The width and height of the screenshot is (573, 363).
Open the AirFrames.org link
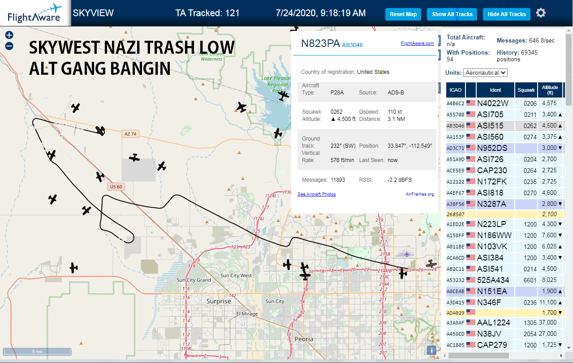coord(420,194)
